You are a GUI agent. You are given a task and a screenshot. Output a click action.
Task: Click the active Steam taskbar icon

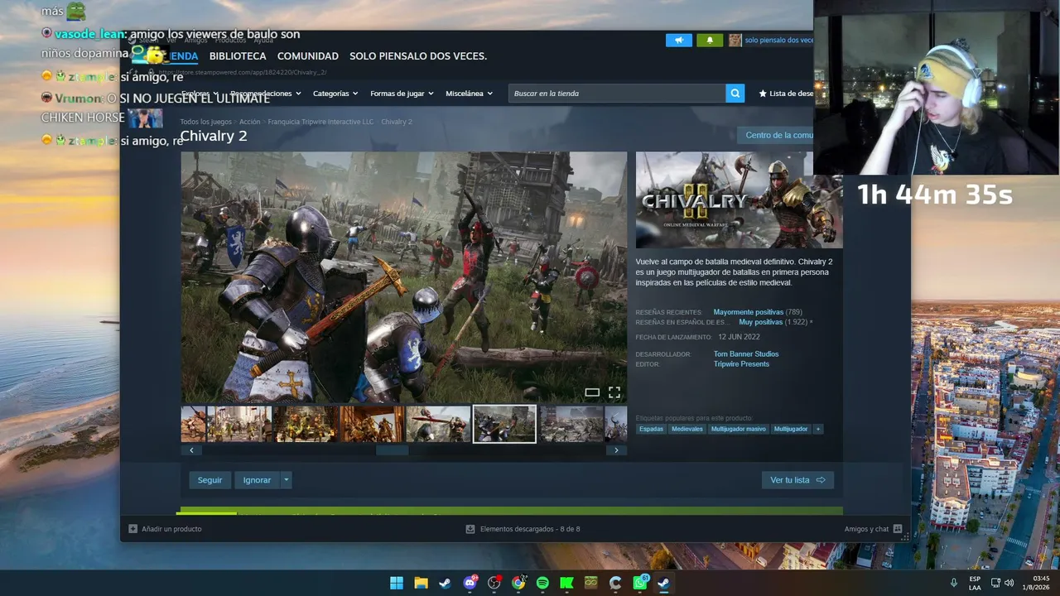[663, 583]
